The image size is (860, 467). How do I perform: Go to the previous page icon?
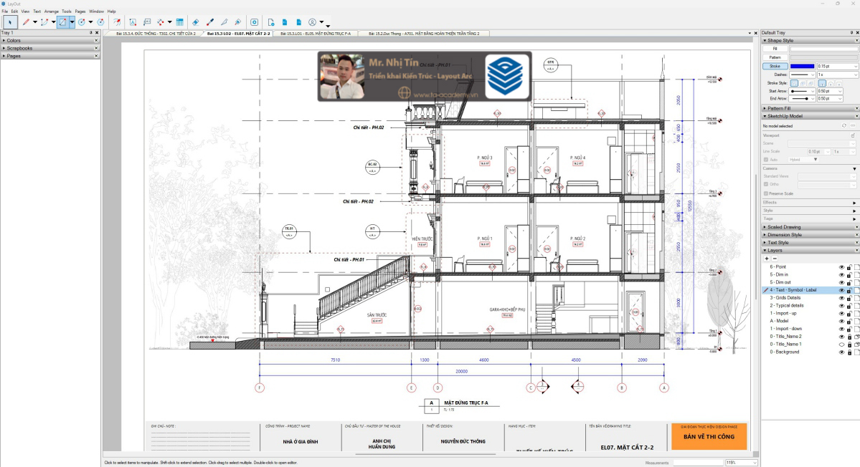[x=285, y=22]
